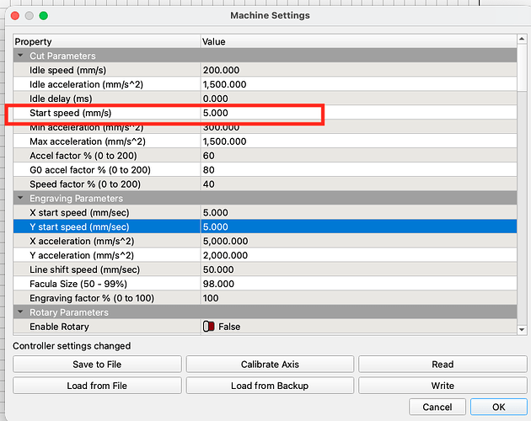This screenshot has height=421, width=531.
Task: Select the Max acceleration value cell
Action: click(x=354, y=141)
